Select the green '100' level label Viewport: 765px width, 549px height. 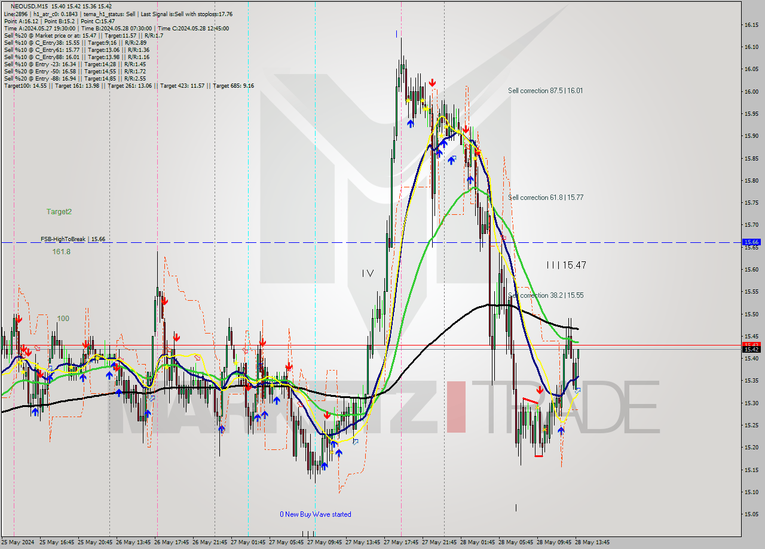[63, 319]
